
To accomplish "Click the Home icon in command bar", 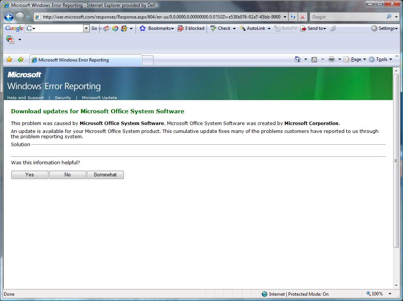I will point(298,59).
